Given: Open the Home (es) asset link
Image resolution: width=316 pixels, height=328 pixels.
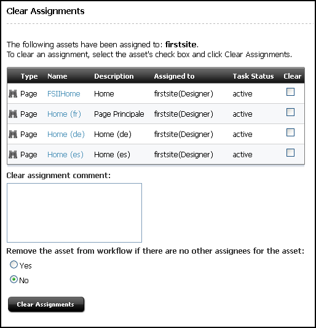Looking at the screenshot, I should tap(65, 155).
